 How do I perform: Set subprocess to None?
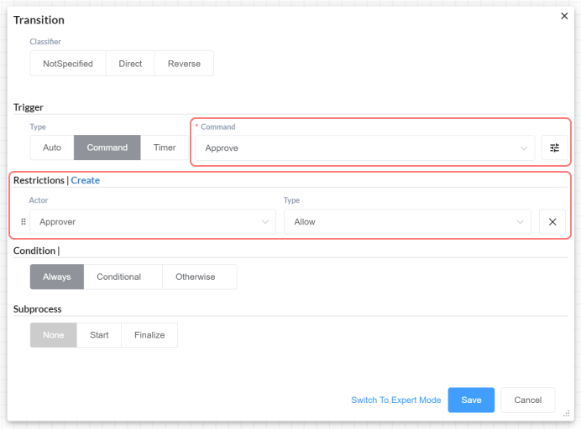click(x=54, y=335)
